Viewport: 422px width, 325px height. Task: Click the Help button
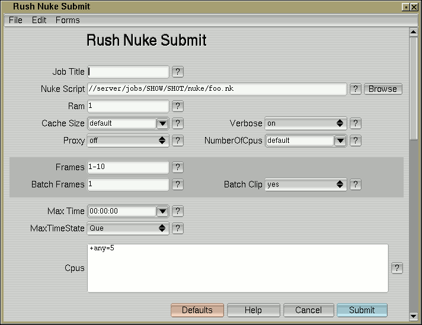[x=253, y=310]
